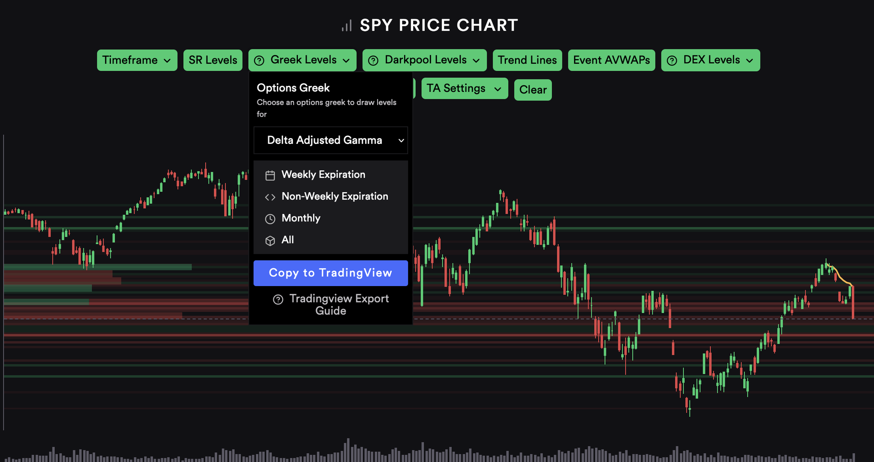
Task: Click the Greek Levels help question-mark icon
Action: 259,61
